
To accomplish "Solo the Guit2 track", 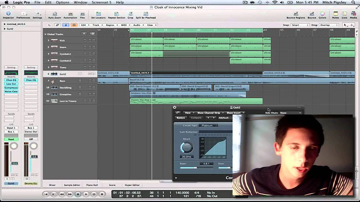I will point(93,74).
